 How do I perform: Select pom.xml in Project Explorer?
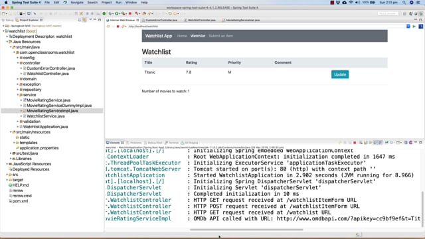[x=20, y=201]
